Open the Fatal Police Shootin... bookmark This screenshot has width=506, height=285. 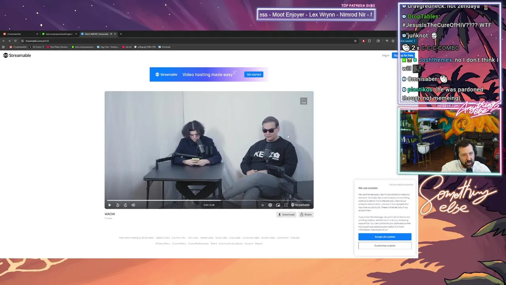58,47
